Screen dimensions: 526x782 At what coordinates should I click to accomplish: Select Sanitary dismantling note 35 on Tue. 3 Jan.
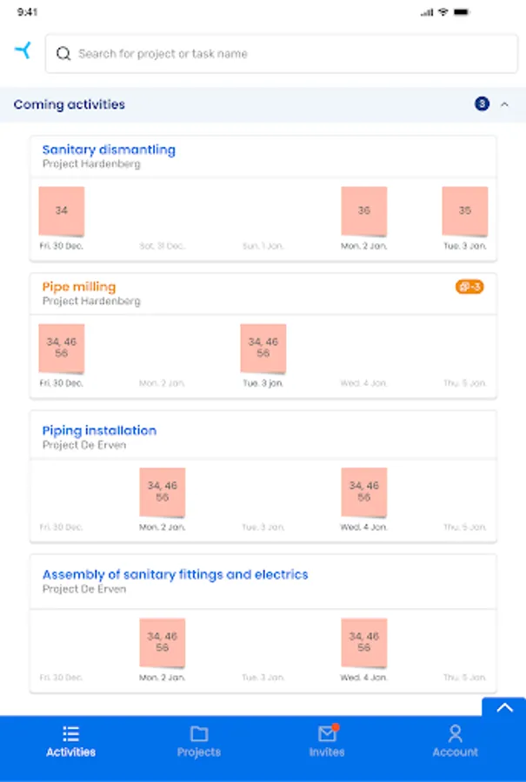pos(464,211)
